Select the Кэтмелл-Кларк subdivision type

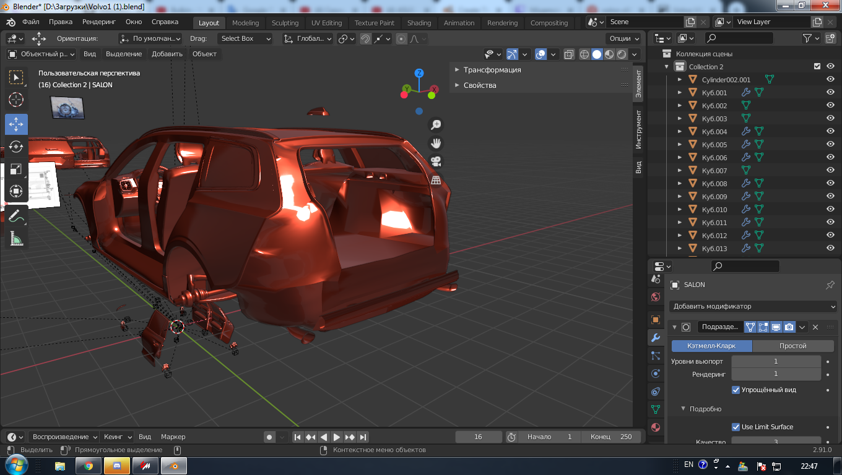[x=712, y=346]
